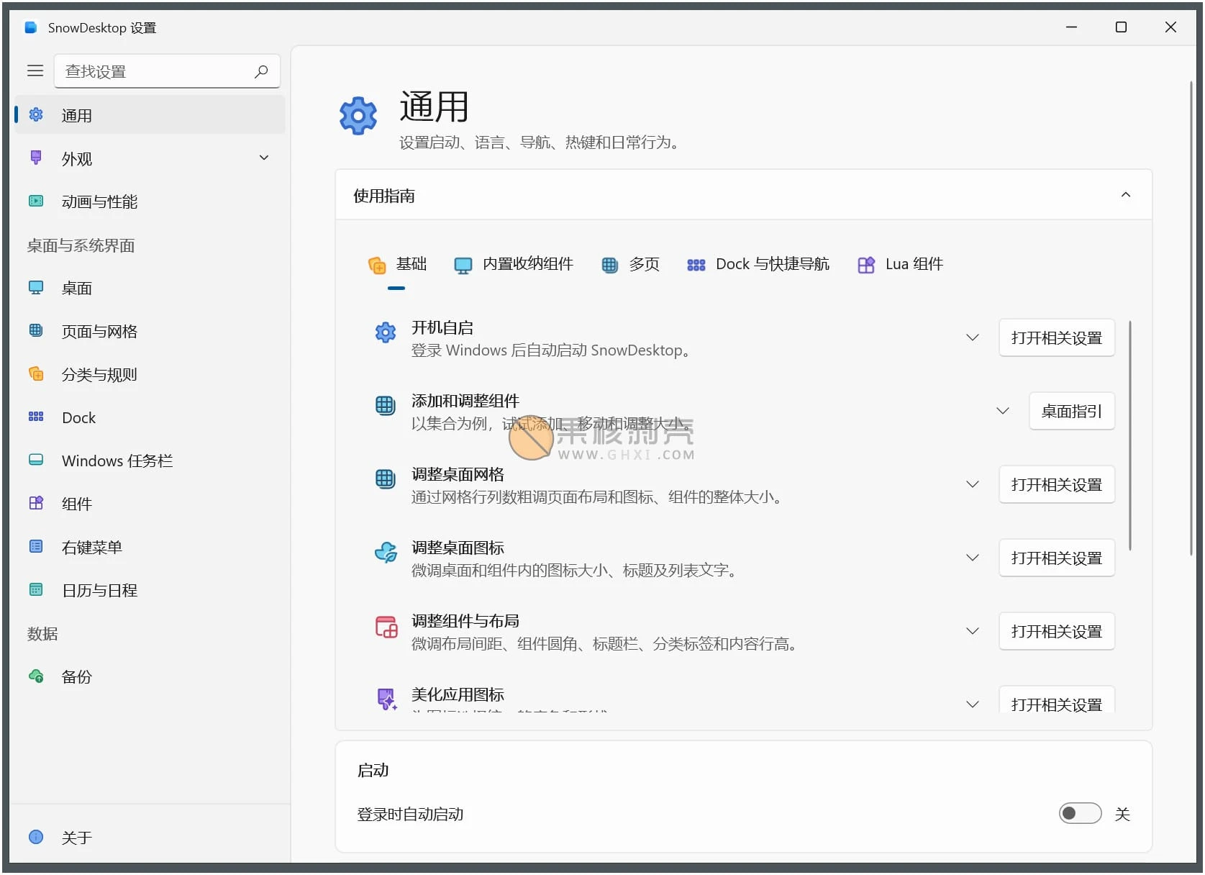
Task: Open the 动画与性能 settings page
Action: 150,201
